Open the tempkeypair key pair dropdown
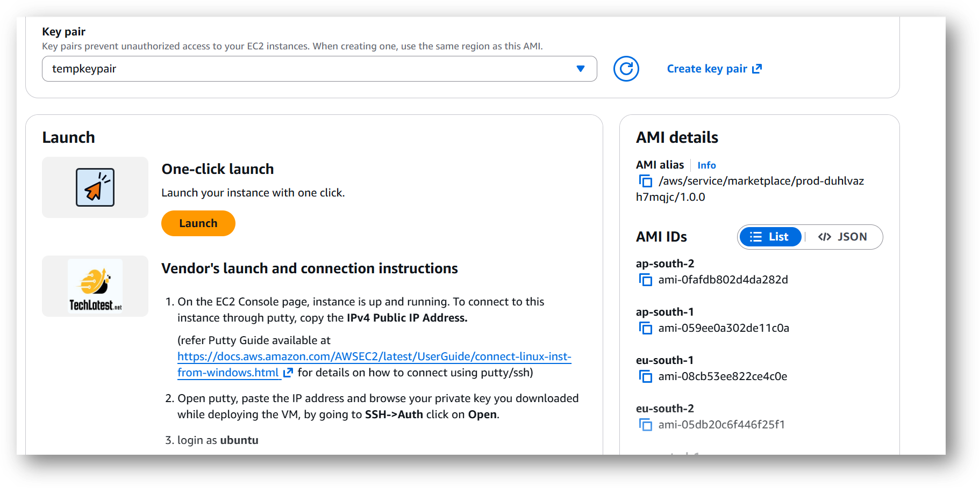 [x=319, y=69]
